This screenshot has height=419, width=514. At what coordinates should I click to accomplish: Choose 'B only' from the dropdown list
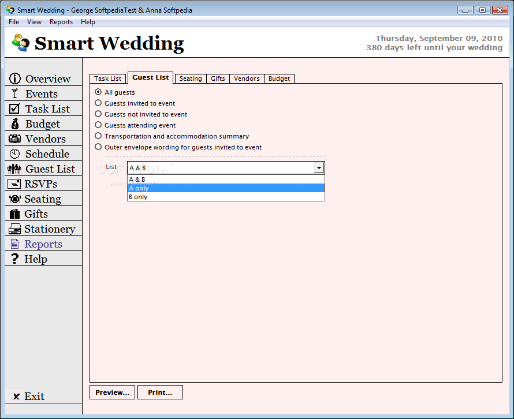click(226, 197)
